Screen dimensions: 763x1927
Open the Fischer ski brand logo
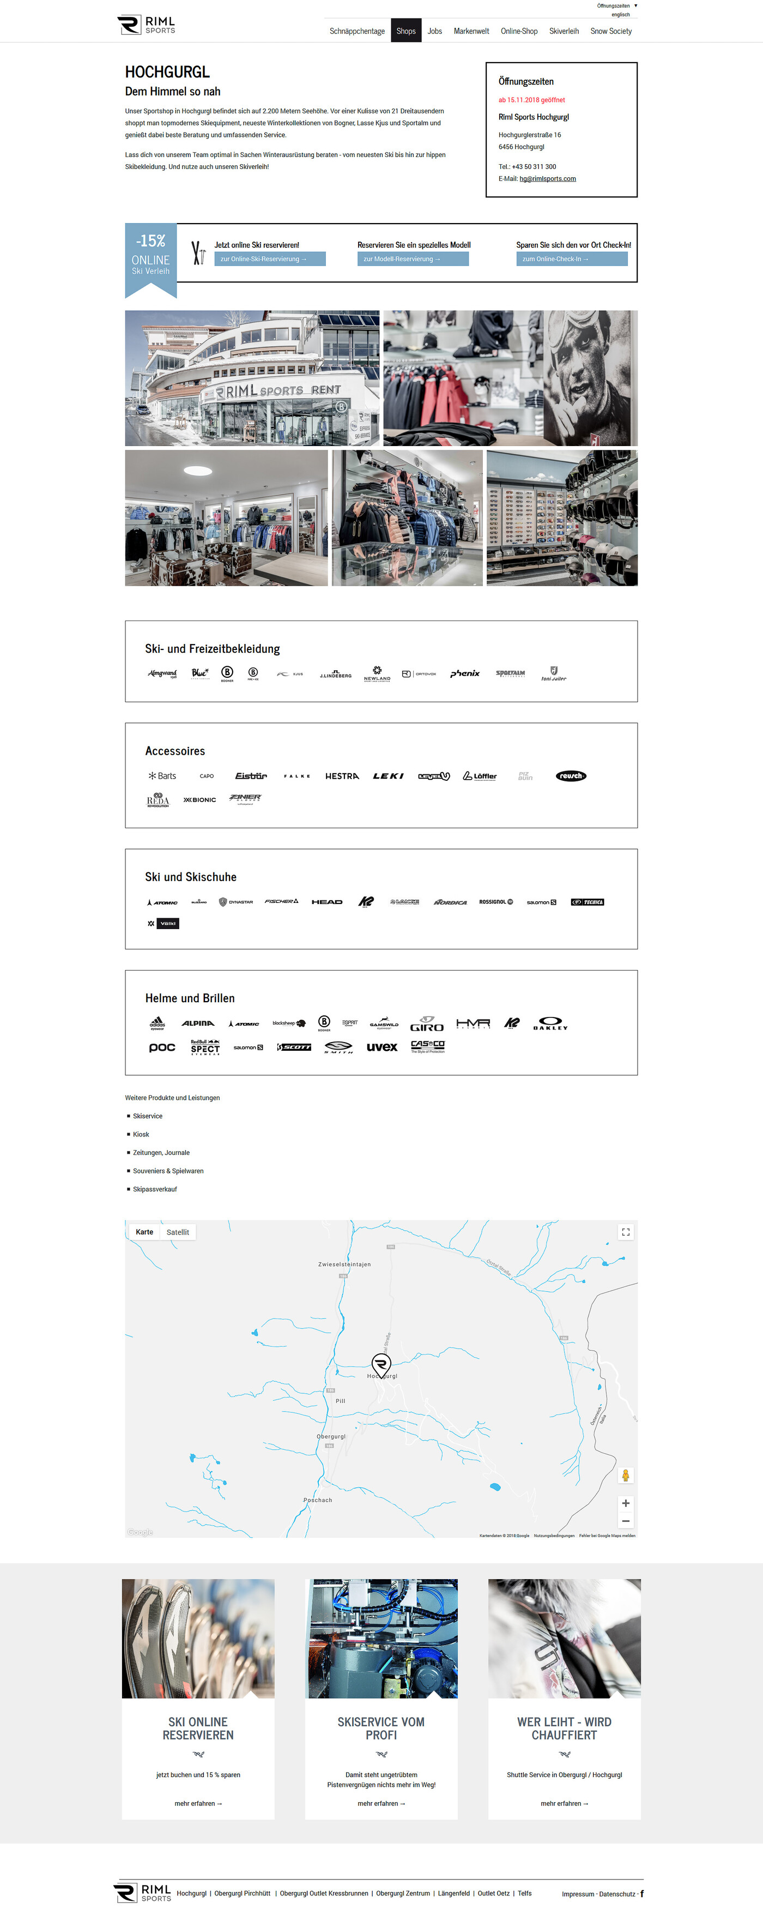(281, 901)
